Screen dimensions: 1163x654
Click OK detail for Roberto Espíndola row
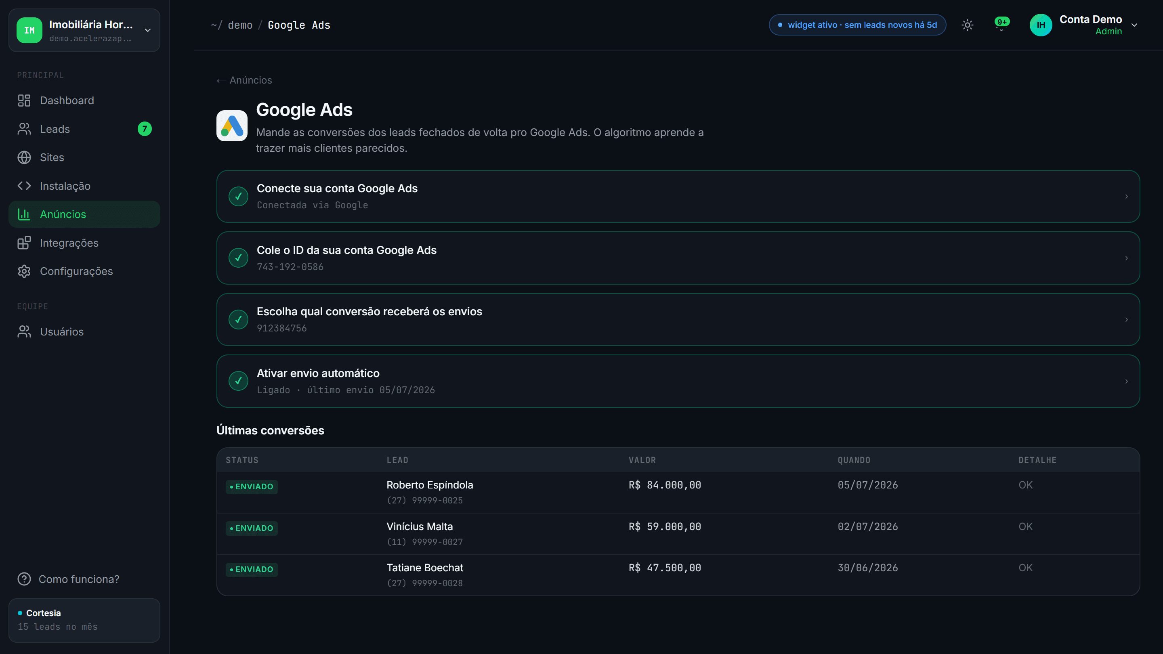(x=1025, y=485)
